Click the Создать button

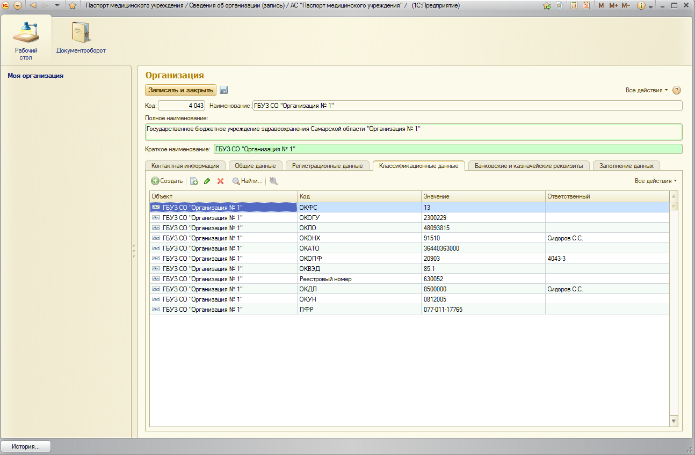click(x=166, y=181)
